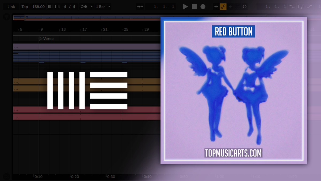Click 0:30 on the time ruler
Viewport: 321px width, 181px height.
(111, 177)
